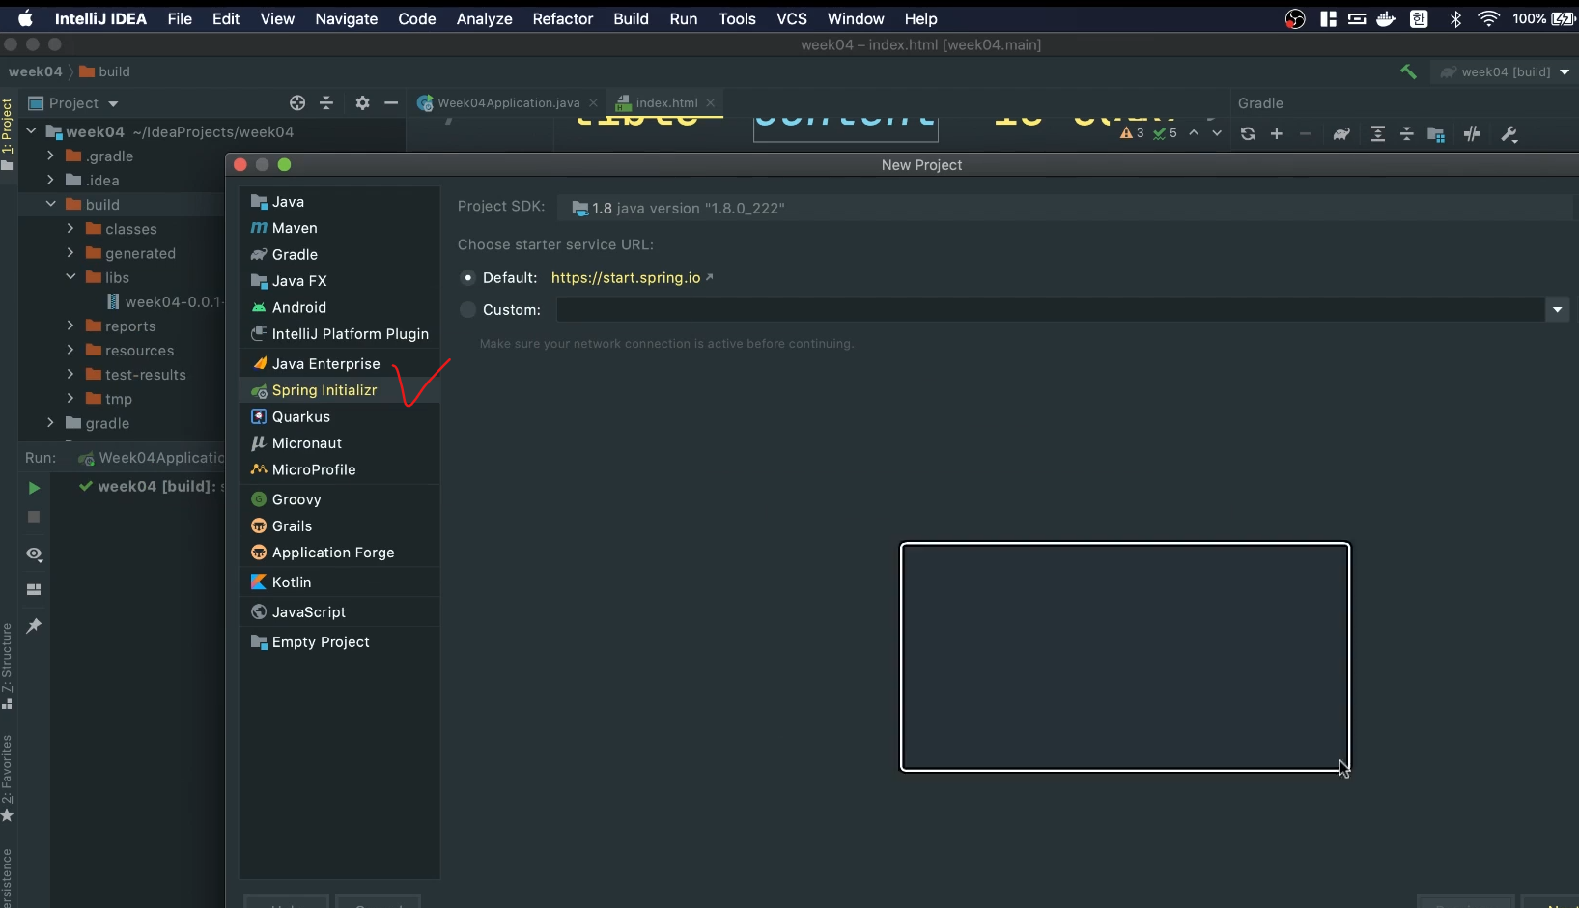Stop the running process square icon
This screenshot has width=1579, height=908.
coord(34,517)
